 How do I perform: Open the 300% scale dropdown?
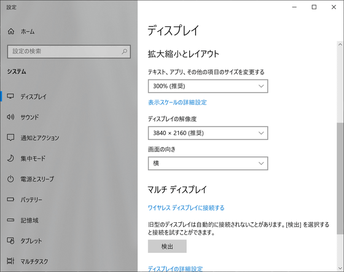click(x=208, y=86)
